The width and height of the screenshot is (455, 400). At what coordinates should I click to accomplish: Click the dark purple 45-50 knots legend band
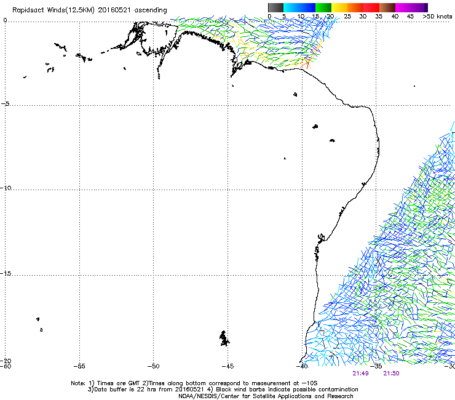pyautogui.click(x=419, y=7)
